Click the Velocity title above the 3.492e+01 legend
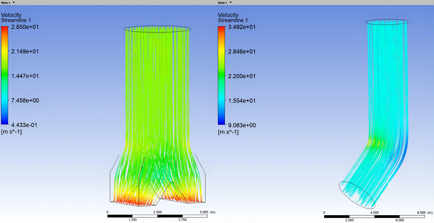 [228, 15]
